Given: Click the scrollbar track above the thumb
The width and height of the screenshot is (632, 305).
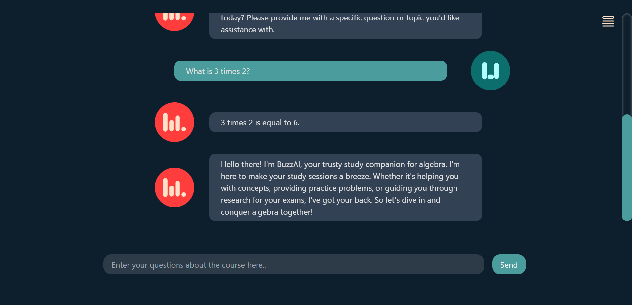Looking at the screenshot, I should click(627, 64).
